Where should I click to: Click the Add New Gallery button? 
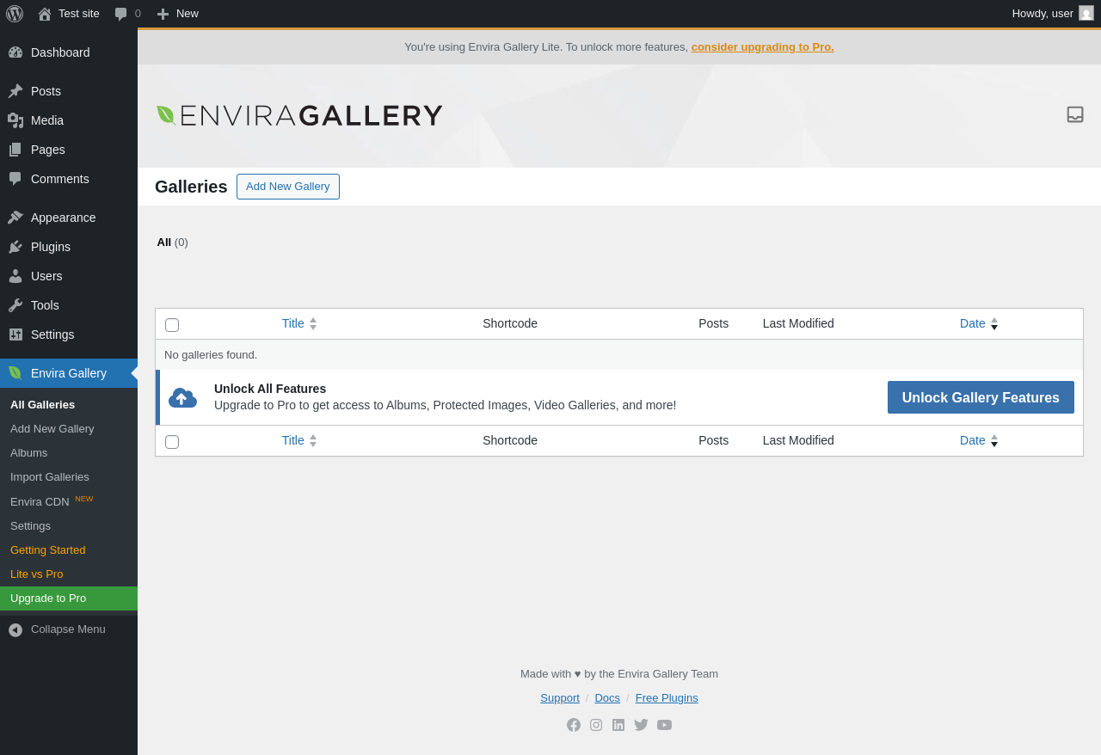click(288, 187)
